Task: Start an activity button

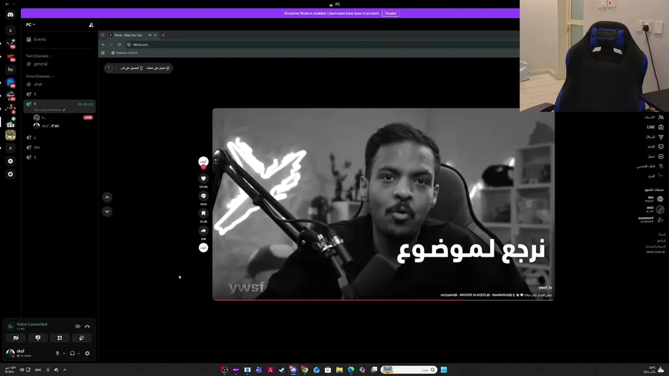Action: click(x=60, y=338)
